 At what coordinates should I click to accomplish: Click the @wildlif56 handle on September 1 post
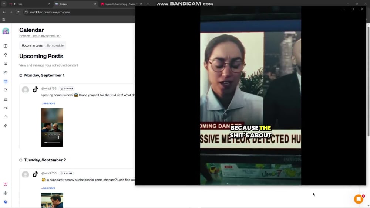(49, 88)
